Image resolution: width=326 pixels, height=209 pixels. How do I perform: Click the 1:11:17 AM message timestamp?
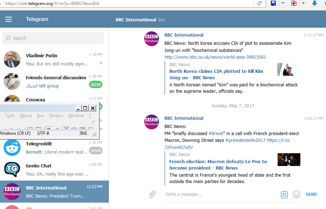point(313,35)
